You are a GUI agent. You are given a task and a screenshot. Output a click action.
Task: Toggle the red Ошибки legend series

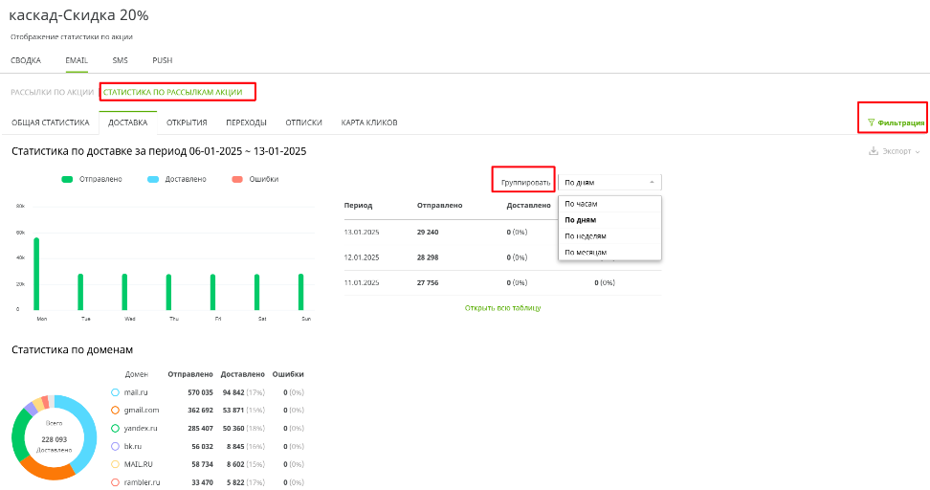[236, 179]
